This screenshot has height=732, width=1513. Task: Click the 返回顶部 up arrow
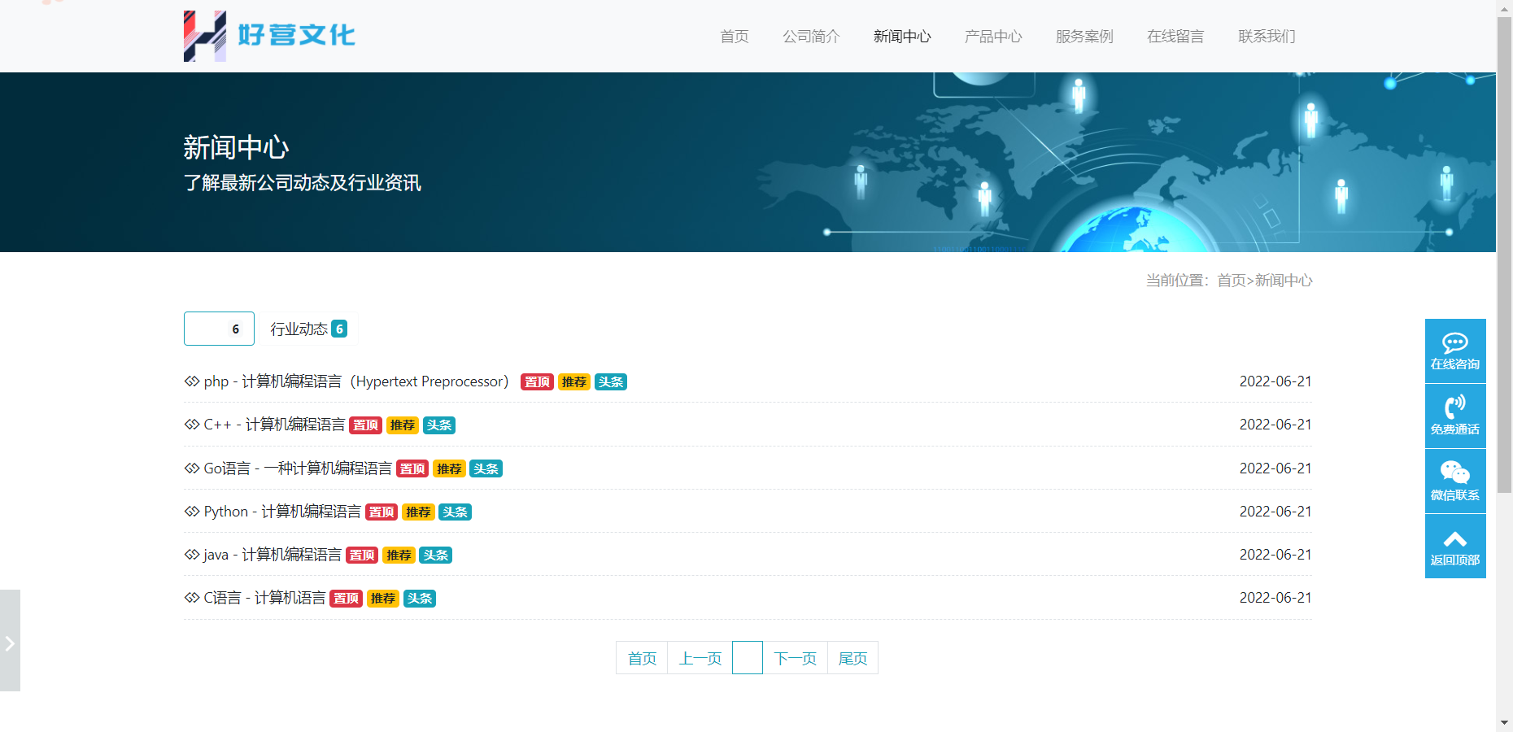[1454, 539]
